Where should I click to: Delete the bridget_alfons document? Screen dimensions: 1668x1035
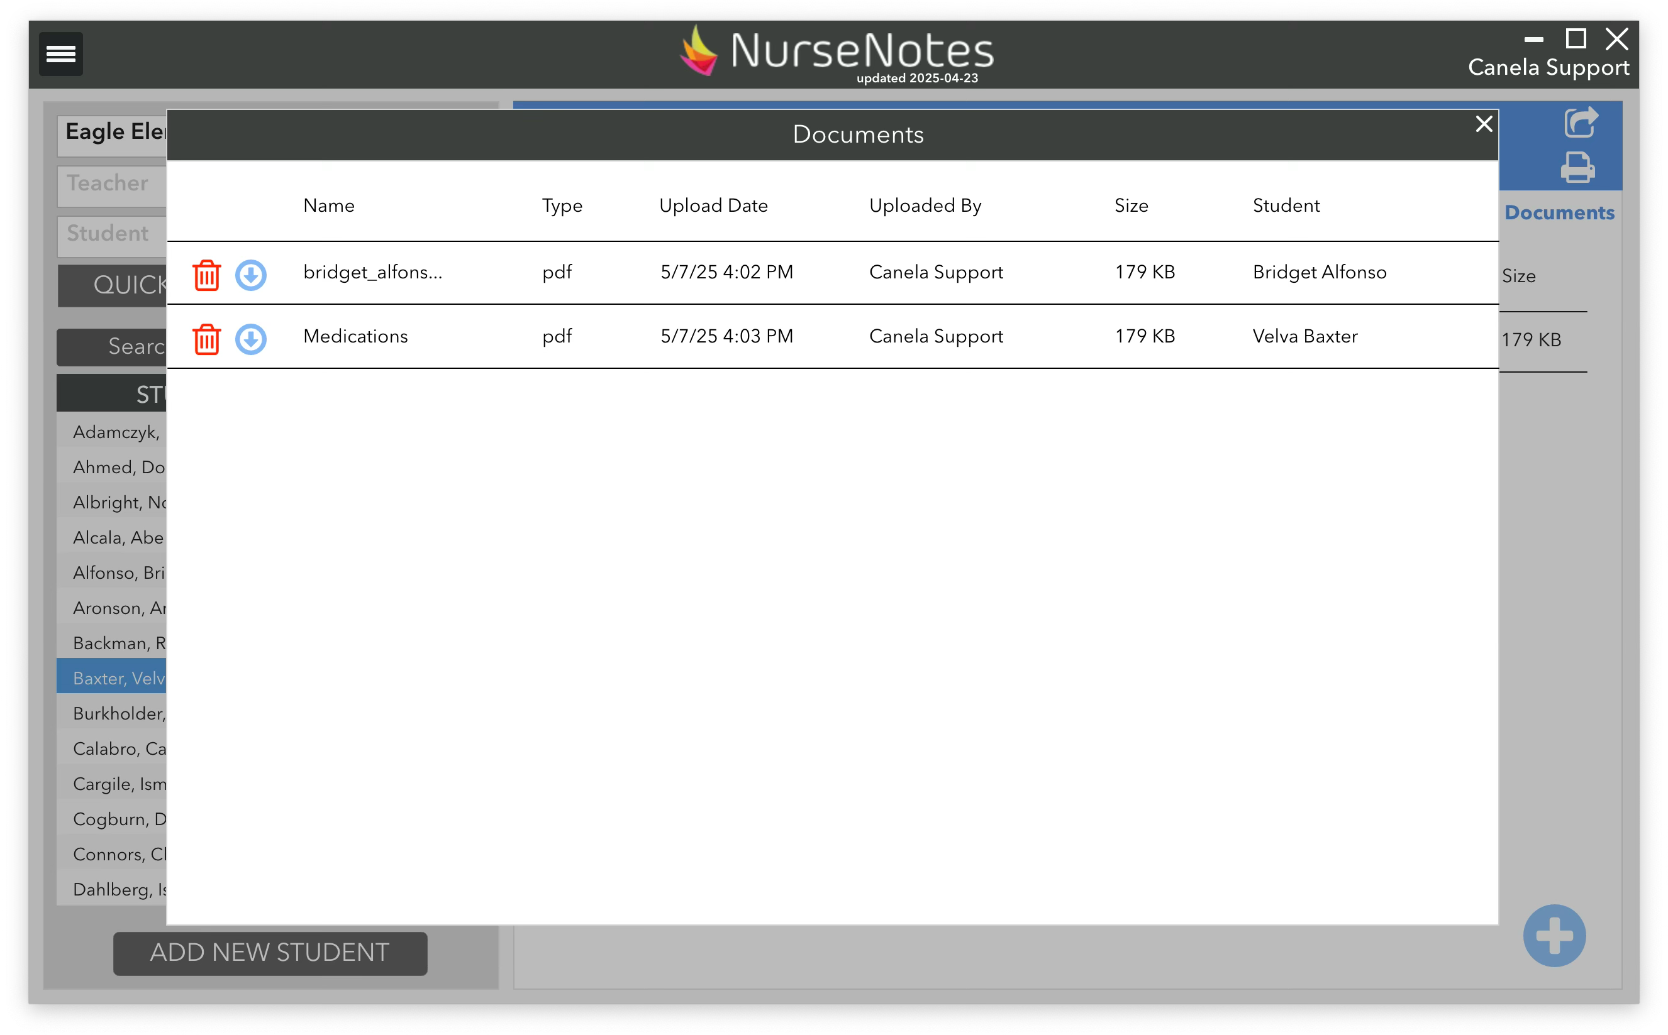206,275
